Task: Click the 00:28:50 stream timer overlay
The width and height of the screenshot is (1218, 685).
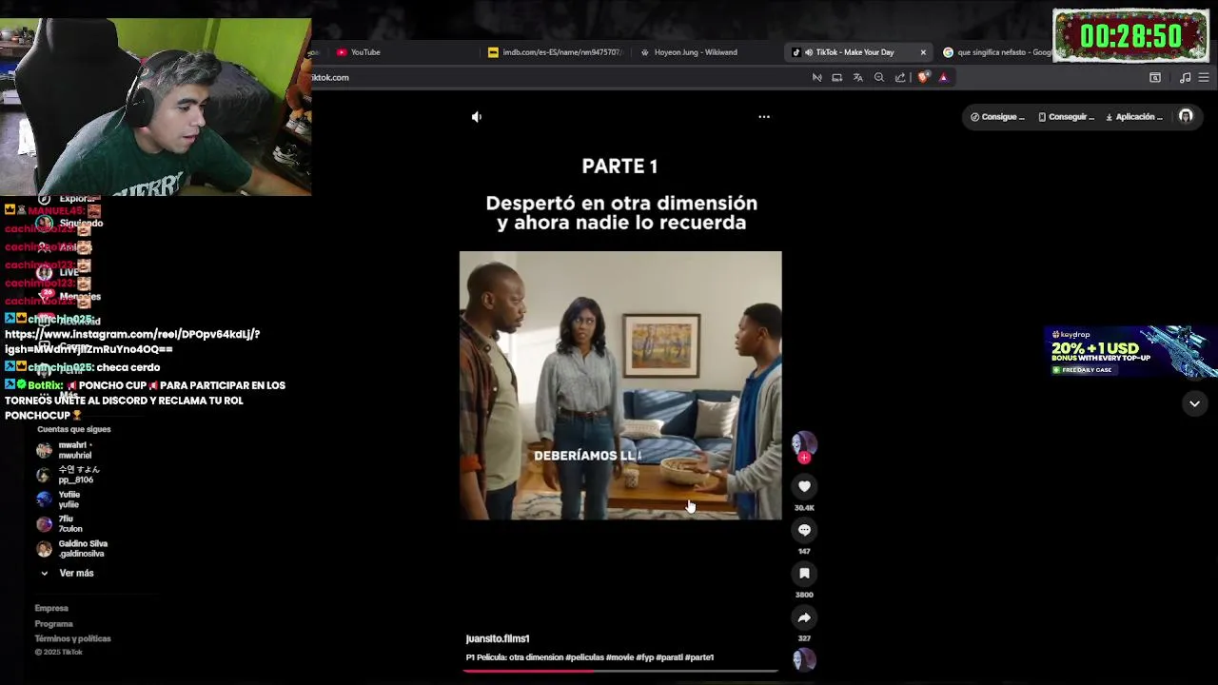Action: [x=1130, y=36]
